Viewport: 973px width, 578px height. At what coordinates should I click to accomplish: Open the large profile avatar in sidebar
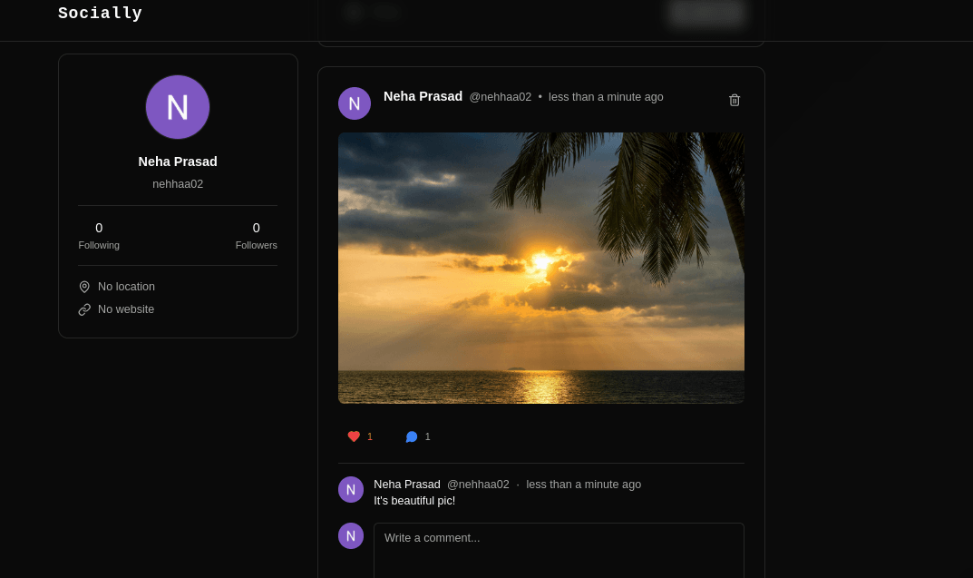pyautogui.click(x=178, y=107)
